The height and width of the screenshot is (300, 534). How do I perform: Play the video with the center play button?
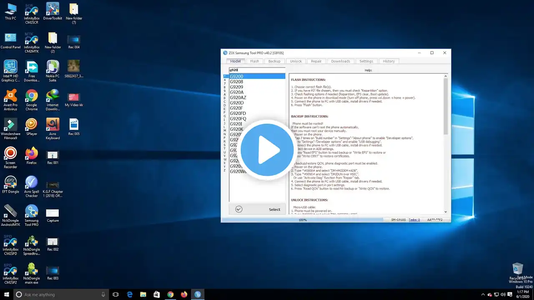coord(267,150)
